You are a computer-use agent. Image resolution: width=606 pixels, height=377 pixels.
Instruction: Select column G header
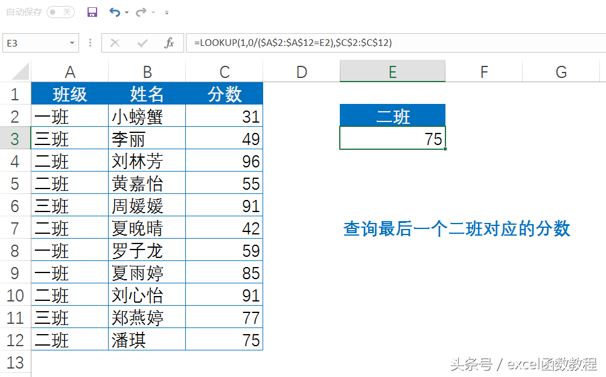coord(561,71)
